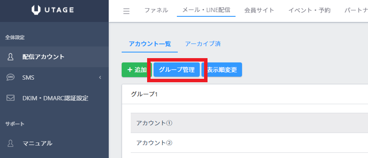
Task: Open the メール・LINE配信 tab
Action: [206, 10]
